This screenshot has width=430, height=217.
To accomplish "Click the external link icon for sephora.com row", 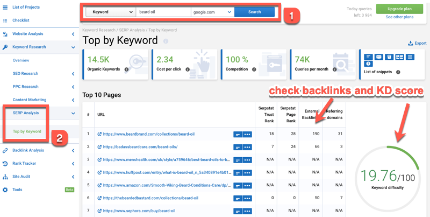I will (99, 211).
